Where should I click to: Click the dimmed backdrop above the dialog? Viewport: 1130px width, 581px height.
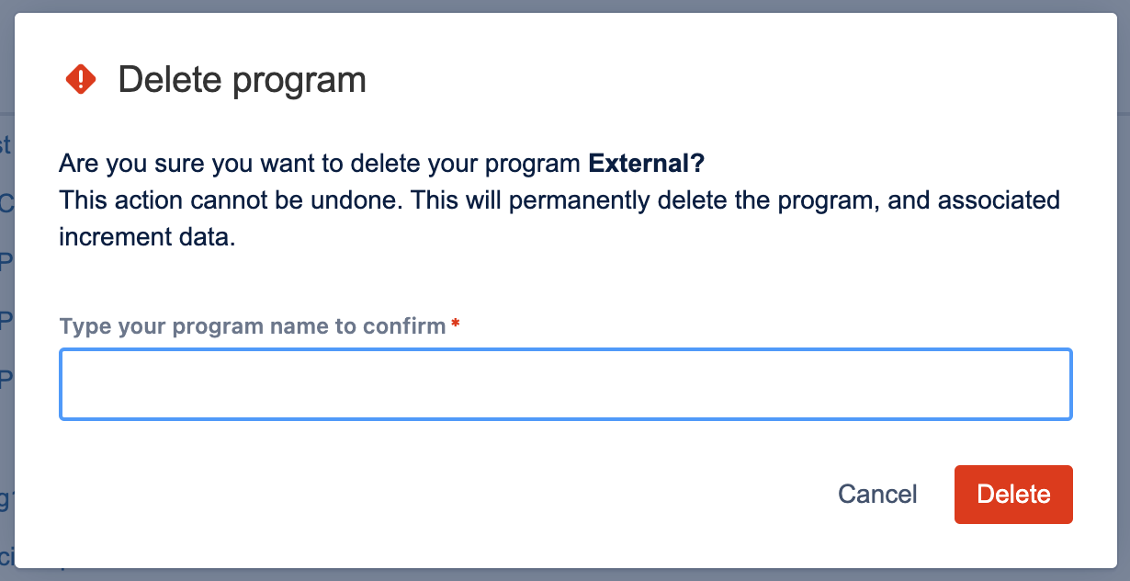pyautogui.click(x=565, y=6)
